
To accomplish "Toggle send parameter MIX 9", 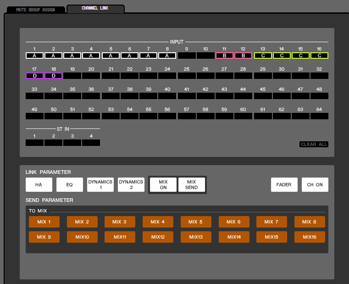I will [44, 237].
